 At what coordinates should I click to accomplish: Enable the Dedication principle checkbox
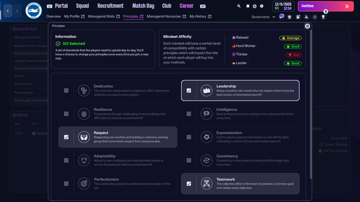tap(67, 90)
